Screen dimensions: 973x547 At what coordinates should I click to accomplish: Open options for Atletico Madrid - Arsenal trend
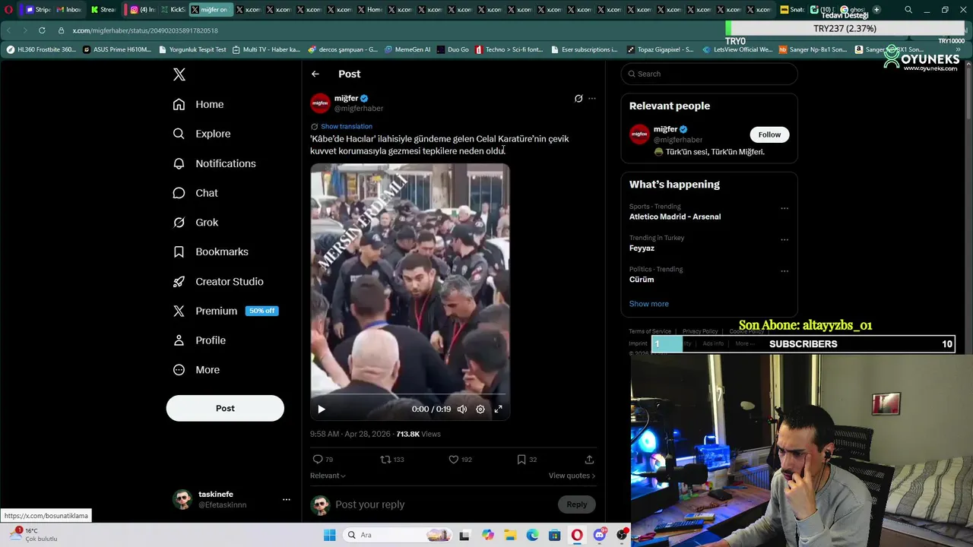pyautogui.click(x=784, y=208)
